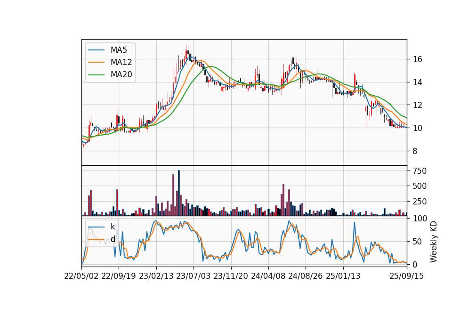Click the blue MA5 legend line sample
Viewport: 452px width, 325px height.
pyautogui.click(x=96, y=50)
